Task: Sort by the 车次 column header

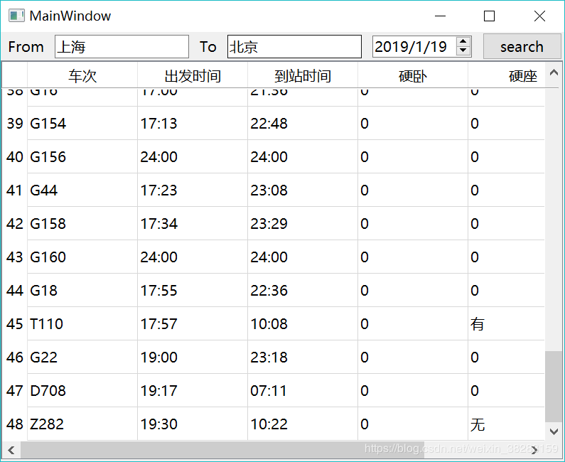Action: (82, 76)
